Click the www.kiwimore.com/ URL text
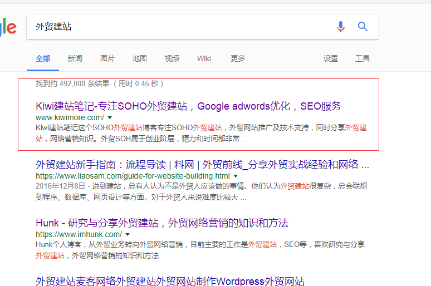Image resolution: width=431 pixels, height=286 pixels. [70, 117]
